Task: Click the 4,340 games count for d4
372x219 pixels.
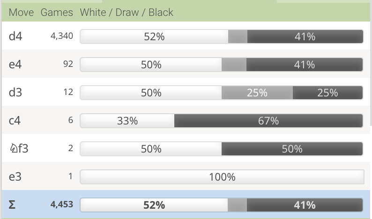Action: pyautogui.click(x=61, y=36)
